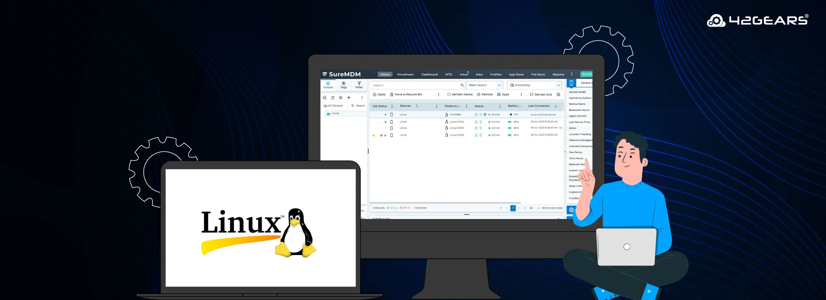Screen dimensions: 826x300
Task: Click the group Search button in sidebar
Action: [x=358, y=106]
